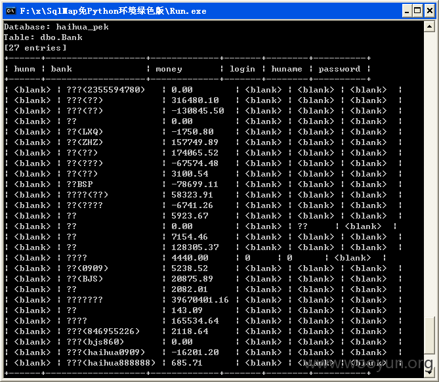Click money value '20875.89'
This screenshot has height=382, width=439.
192,279
